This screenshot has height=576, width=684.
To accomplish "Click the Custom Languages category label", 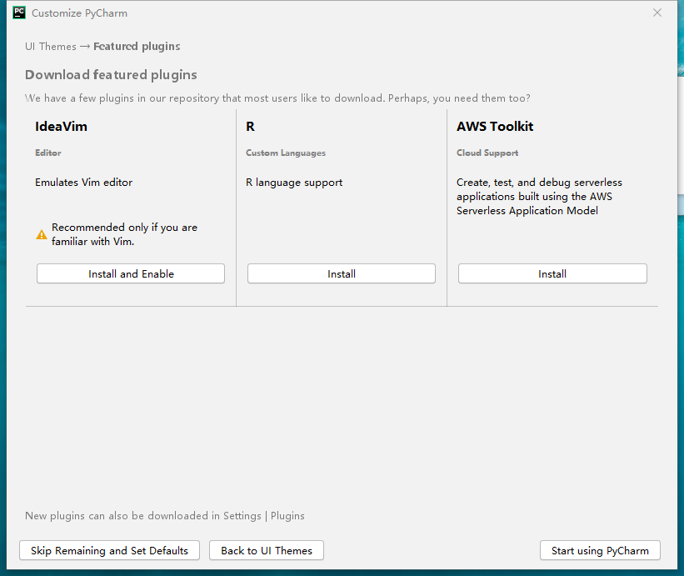I will click(286, 153).
